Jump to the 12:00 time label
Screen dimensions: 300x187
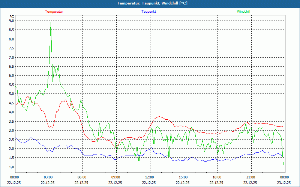click(149, 177)
